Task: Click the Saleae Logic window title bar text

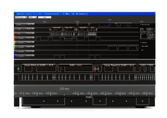Action: [52, 14]
